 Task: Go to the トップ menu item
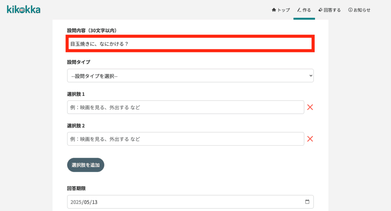pyautogui.click(x=281, y=10)
